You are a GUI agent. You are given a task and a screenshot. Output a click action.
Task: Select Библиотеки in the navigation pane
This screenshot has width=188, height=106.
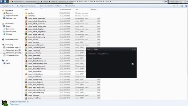coord(9,24)
